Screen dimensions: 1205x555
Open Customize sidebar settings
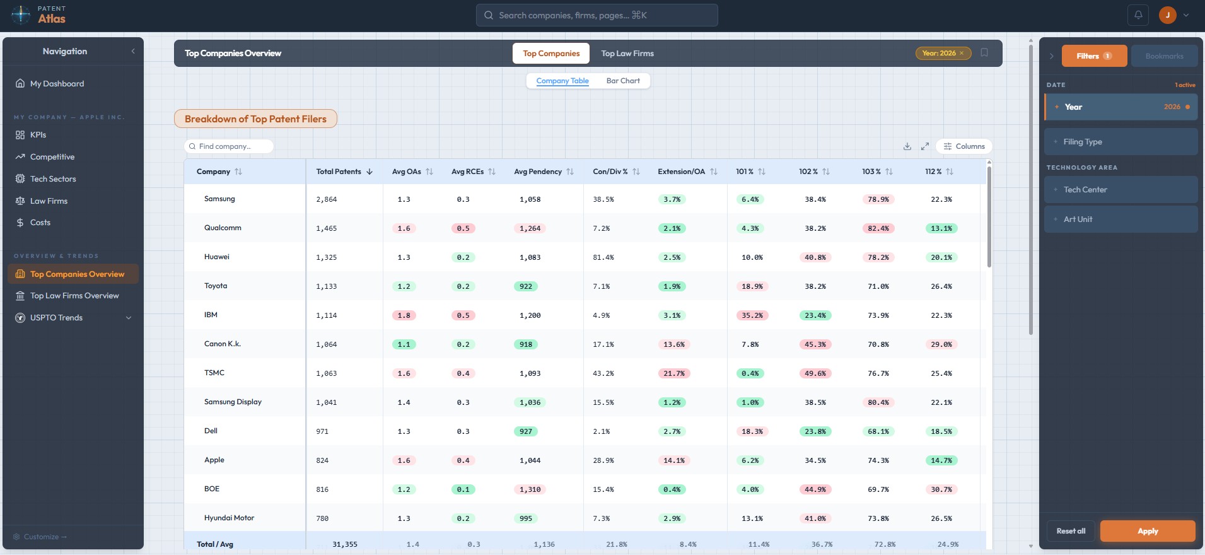(40, 537)
